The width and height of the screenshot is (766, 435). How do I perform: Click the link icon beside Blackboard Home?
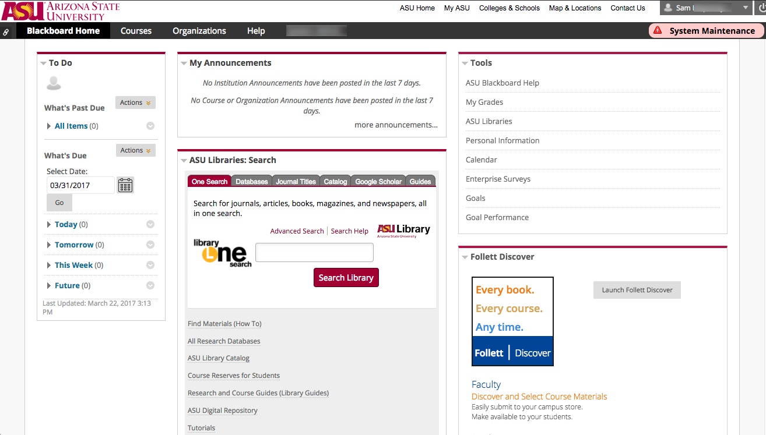tap(6, 32)
